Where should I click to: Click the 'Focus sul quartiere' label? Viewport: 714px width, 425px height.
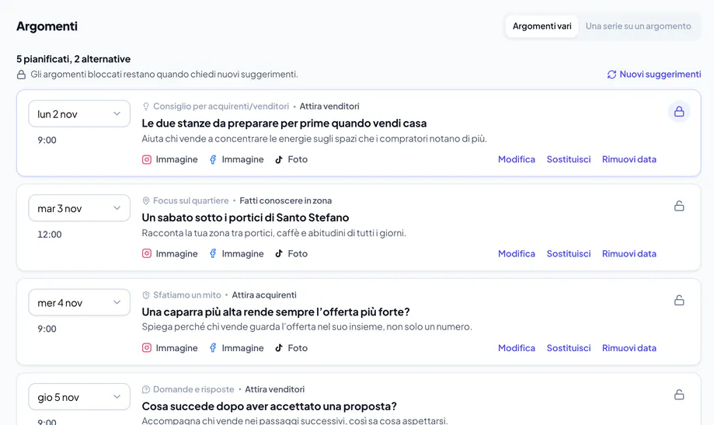(191, 201)
